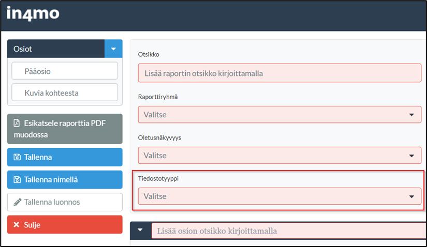The image size is (427, 247).
Task: Click the Otsikko field label
Action: coord(150,54)
